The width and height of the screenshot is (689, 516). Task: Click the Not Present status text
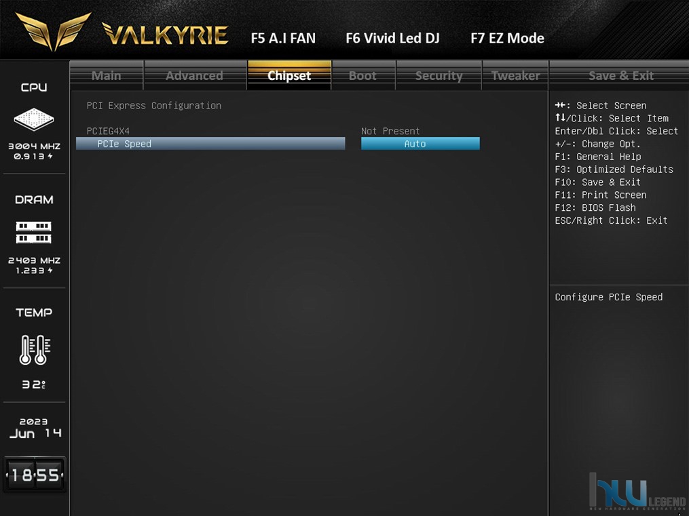tap(390, 131)
